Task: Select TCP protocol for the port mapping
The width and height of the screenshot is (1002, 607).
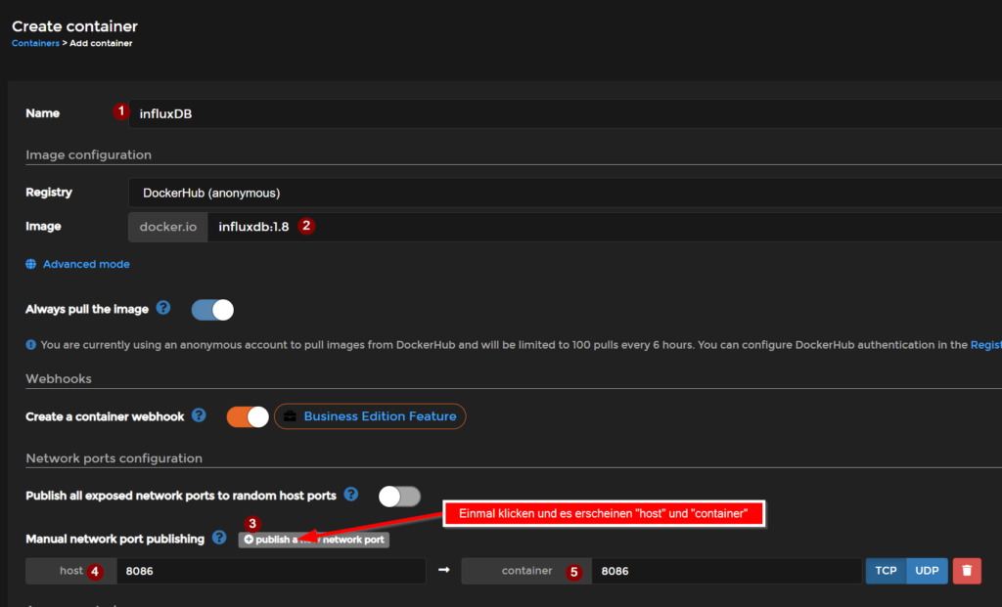Action: pos(886,571)
